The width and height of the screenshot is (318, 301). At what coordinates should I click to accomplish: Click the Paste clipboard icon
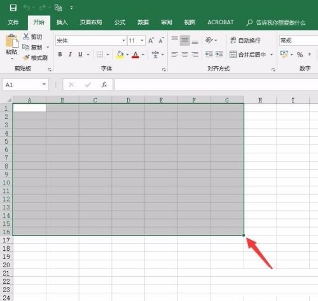pos(12,41)
